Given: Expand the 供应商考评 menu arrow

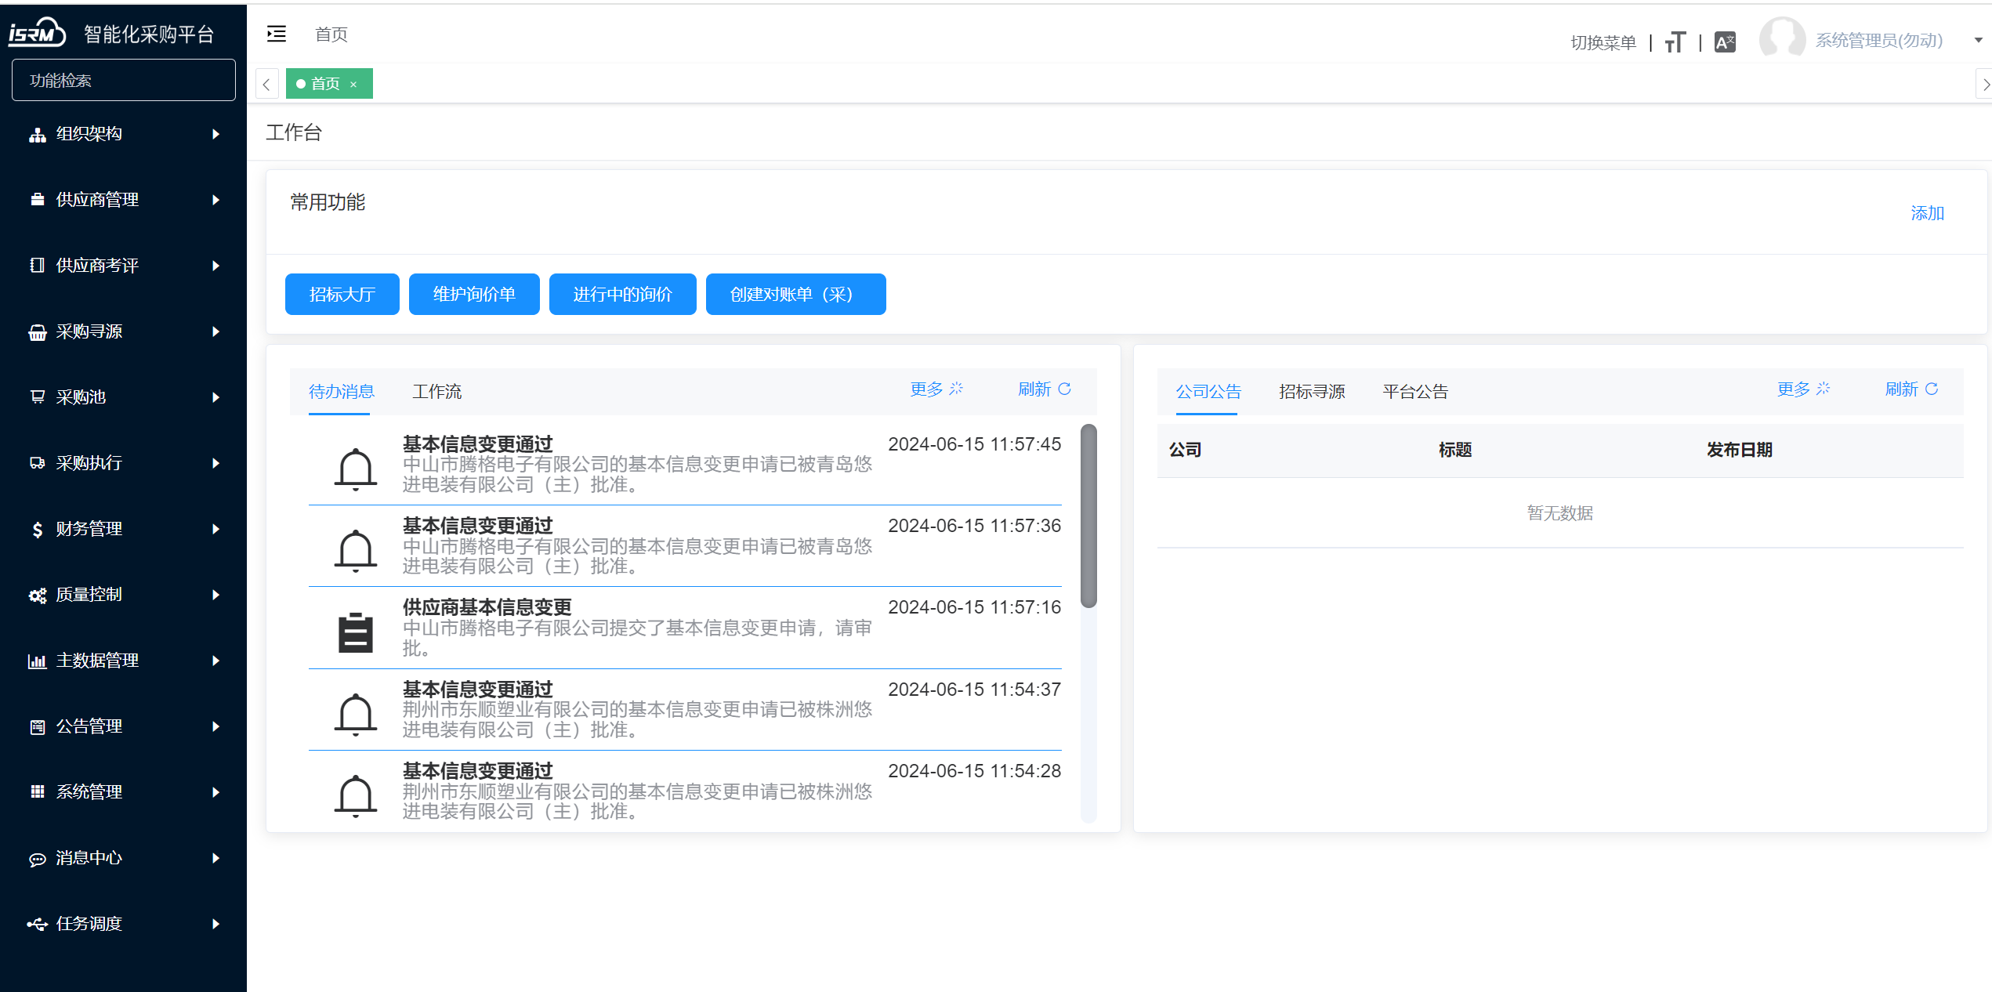Looking at the screenshot, I should point(215,266).
